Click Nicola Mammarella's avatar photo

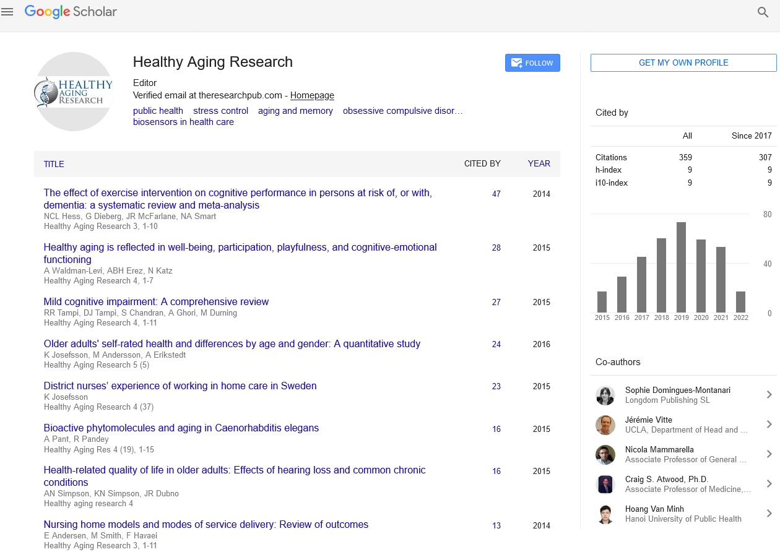coord(605,455)
